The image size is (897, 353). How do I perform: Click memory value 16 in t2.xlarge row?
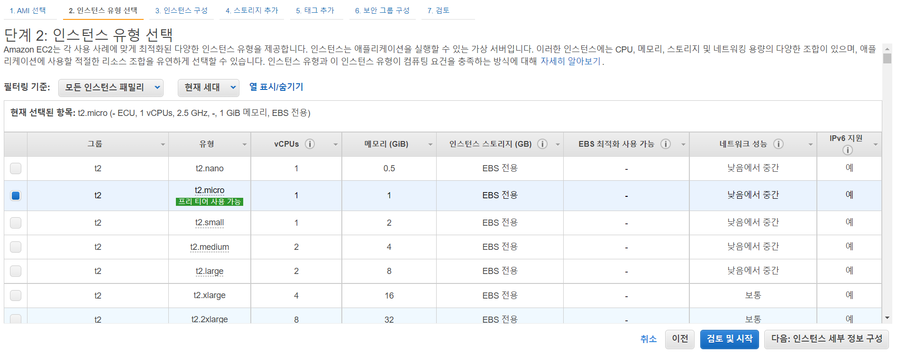(x=389, y=296)
